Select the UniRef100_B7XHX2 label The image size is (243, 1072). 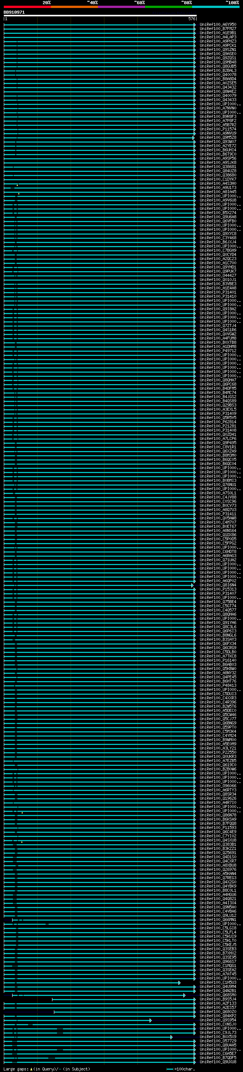218,953
